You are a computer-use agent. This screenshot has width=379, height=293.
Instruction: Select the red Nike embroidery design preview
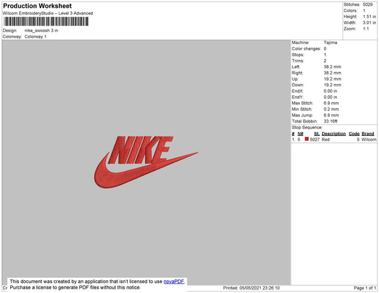146,162
